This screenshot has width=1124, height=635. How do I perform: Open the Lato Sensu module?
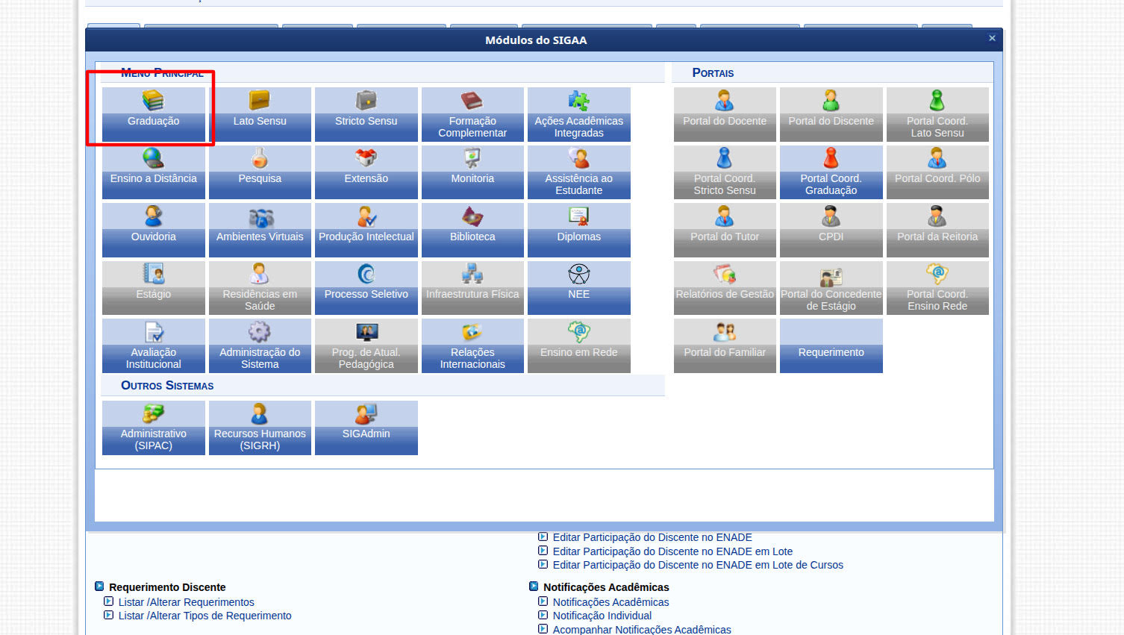(x=260, y=114)
